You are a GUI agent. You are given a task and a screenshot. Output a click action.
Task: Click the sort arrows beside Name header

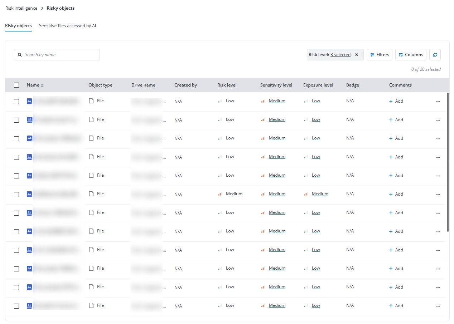click(42, 85)
